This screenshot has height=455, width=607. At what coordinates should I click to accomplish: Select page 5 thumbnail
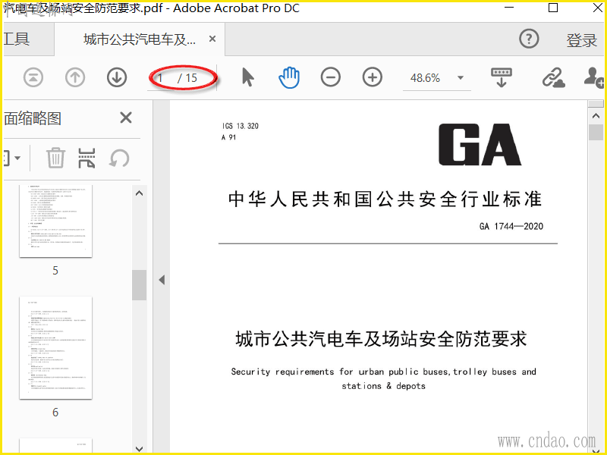pyautogui.click(x=55, y=221)
